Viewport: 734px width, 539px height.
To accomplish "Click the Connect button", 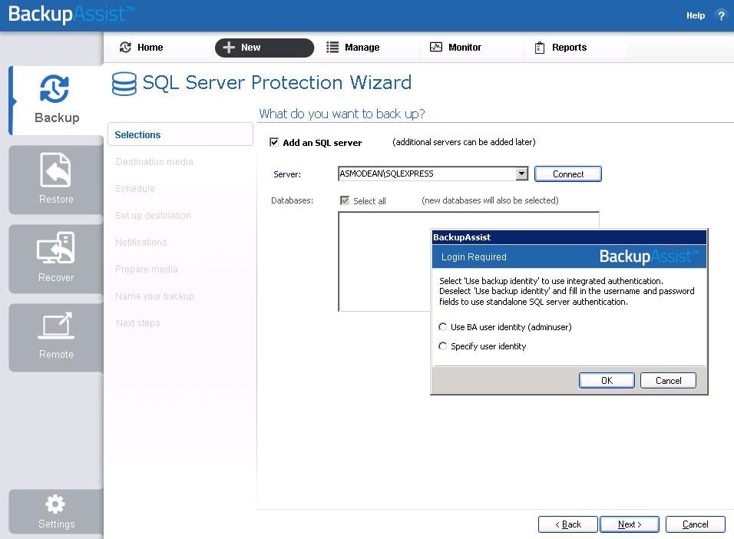I will click(568, 174).
